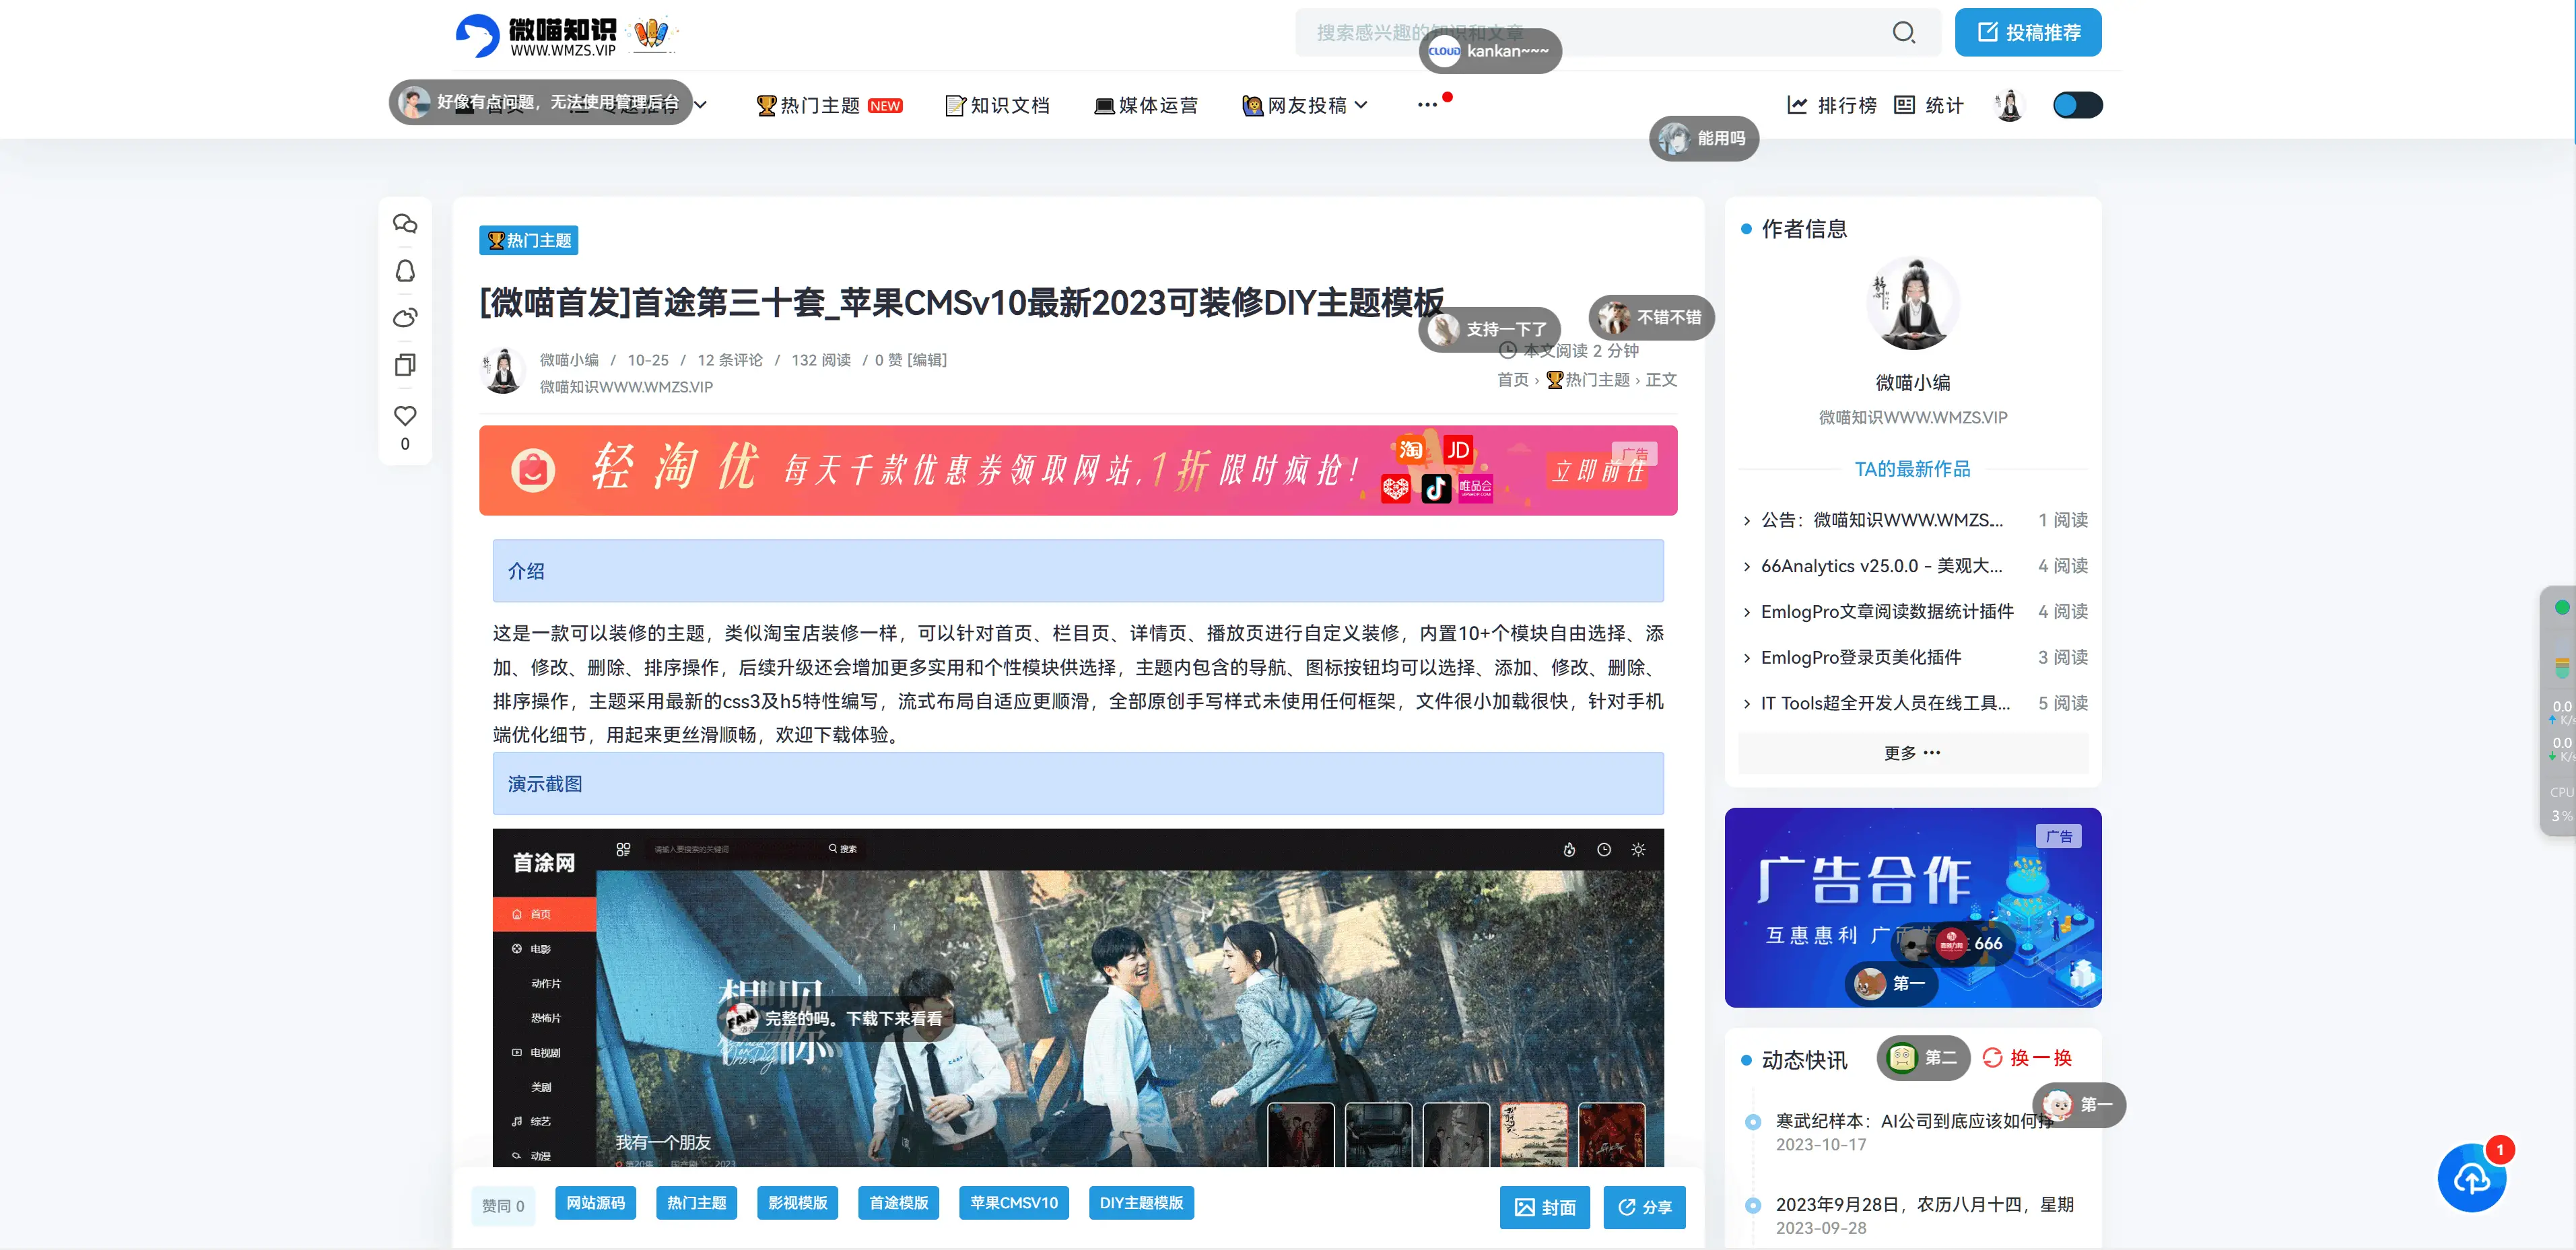
Task: Share the article using the sidebar share icon
Action: click(x=405, y=318)
